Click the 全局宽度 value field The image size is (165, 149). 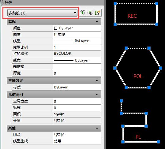[77, 101]
